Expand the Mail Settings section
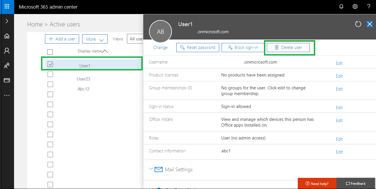 coord(151,169)
